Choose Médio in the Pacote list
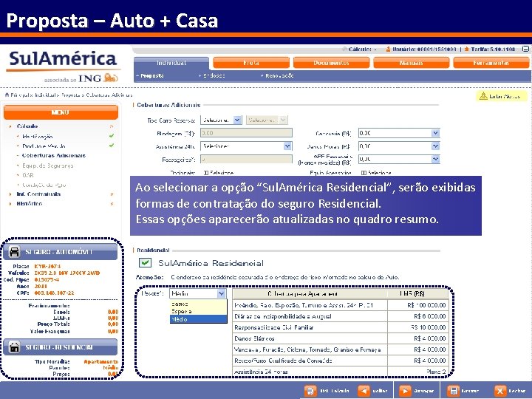This screenshot has width=532, height=399. pos(199,319)
